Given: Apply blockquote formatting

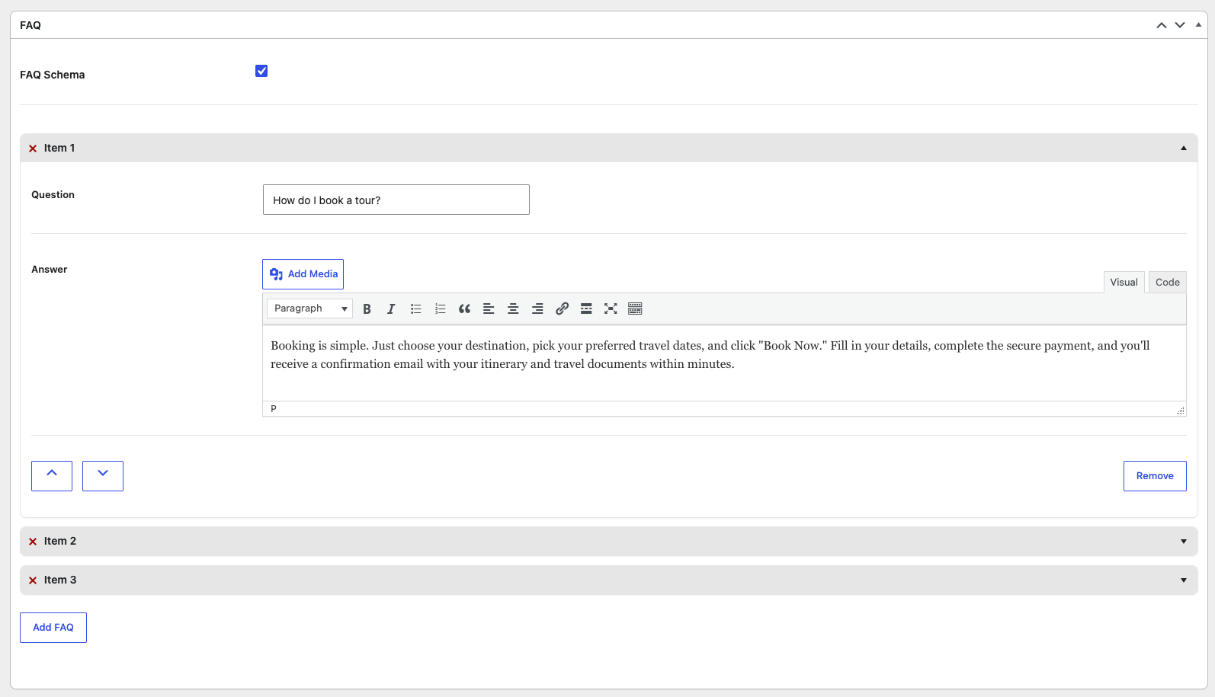Looking at the screenshot, I should click(464, 309).
